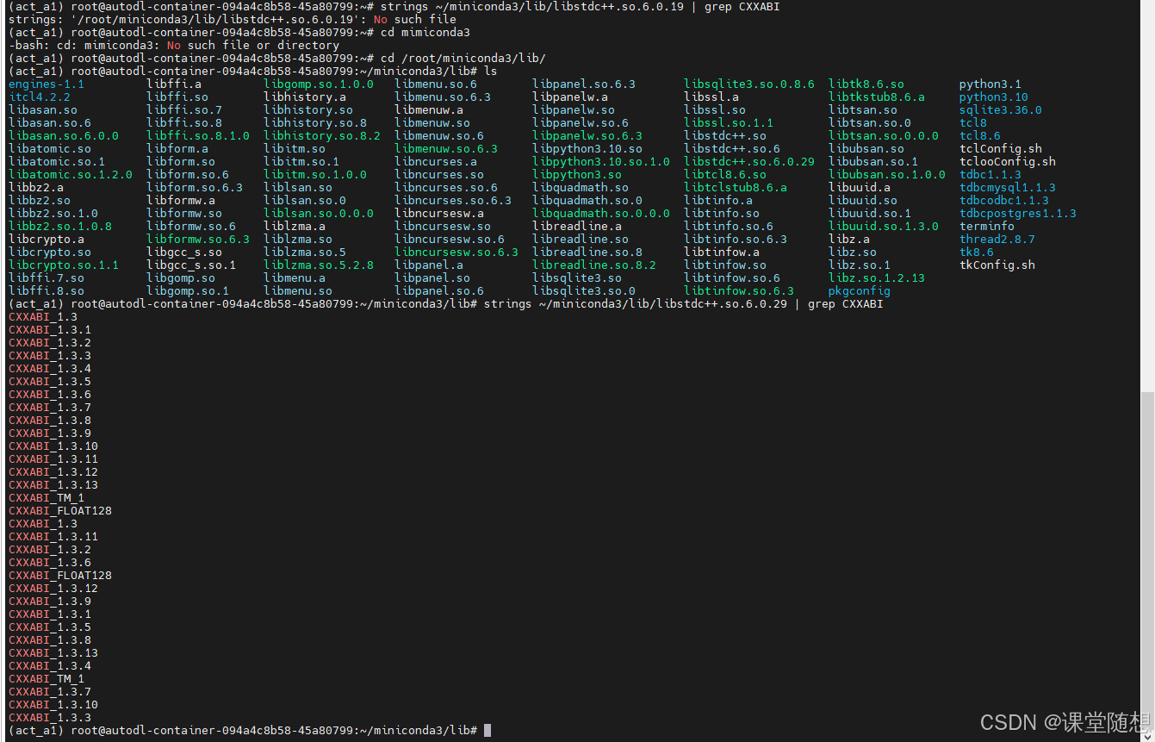Click the libsqlite3.so.0.8.6 file name
This screenshot has width=1155, height=742.
pos(749,84)
